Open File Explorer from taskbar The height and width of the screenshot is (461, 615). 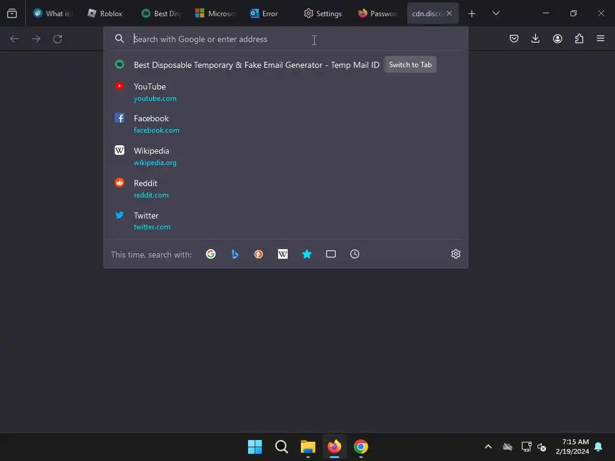[x=308, y=447]
